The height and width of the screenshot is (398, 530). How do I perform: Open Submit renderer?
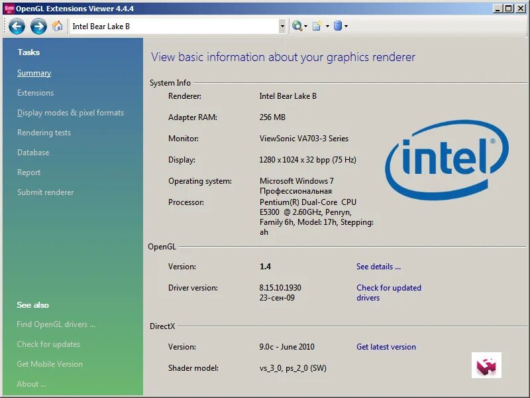click(45, 192)
